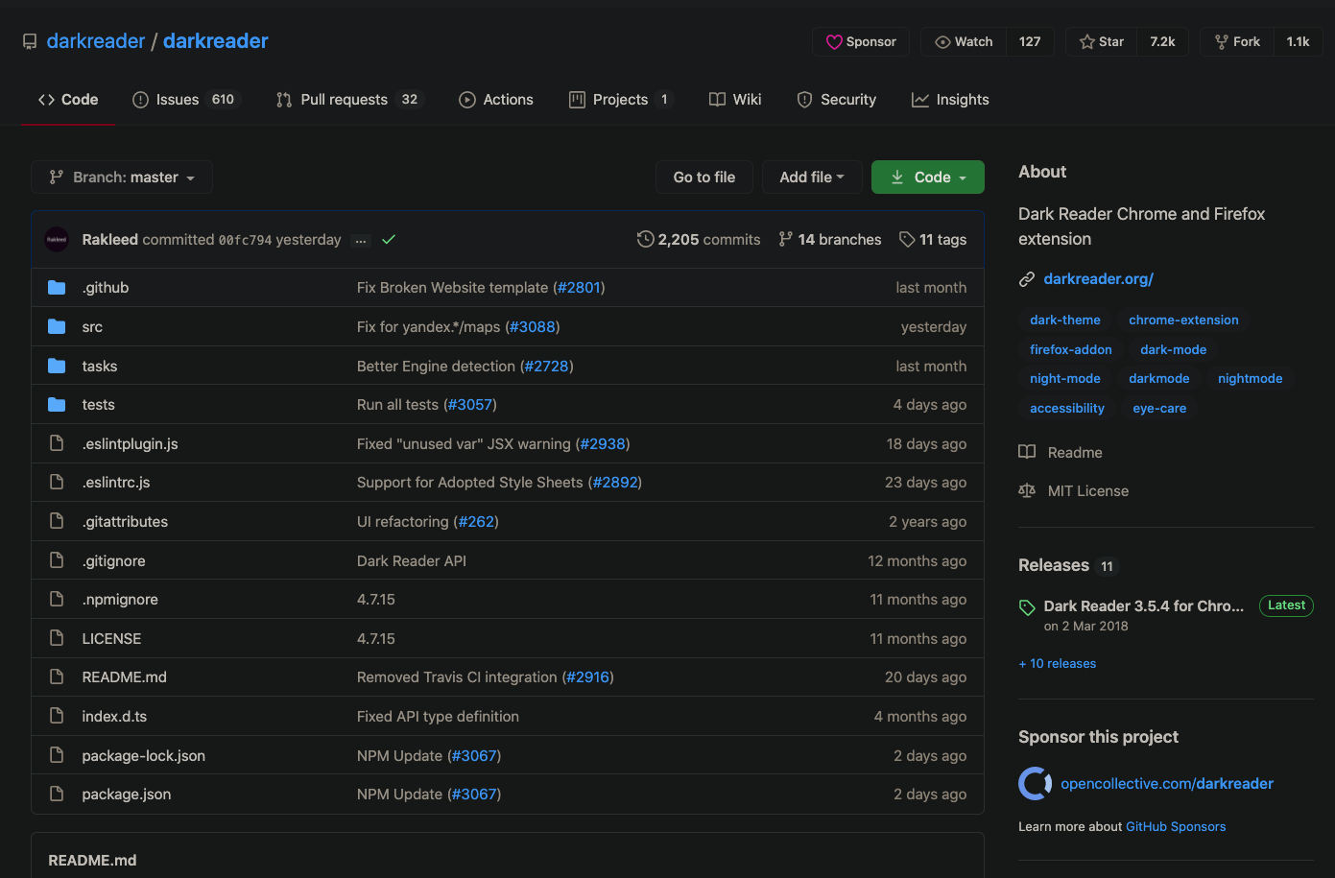Screen dimensions: 1335x878
Task: Show the + 10 releases link
Action: point(1058,664)
